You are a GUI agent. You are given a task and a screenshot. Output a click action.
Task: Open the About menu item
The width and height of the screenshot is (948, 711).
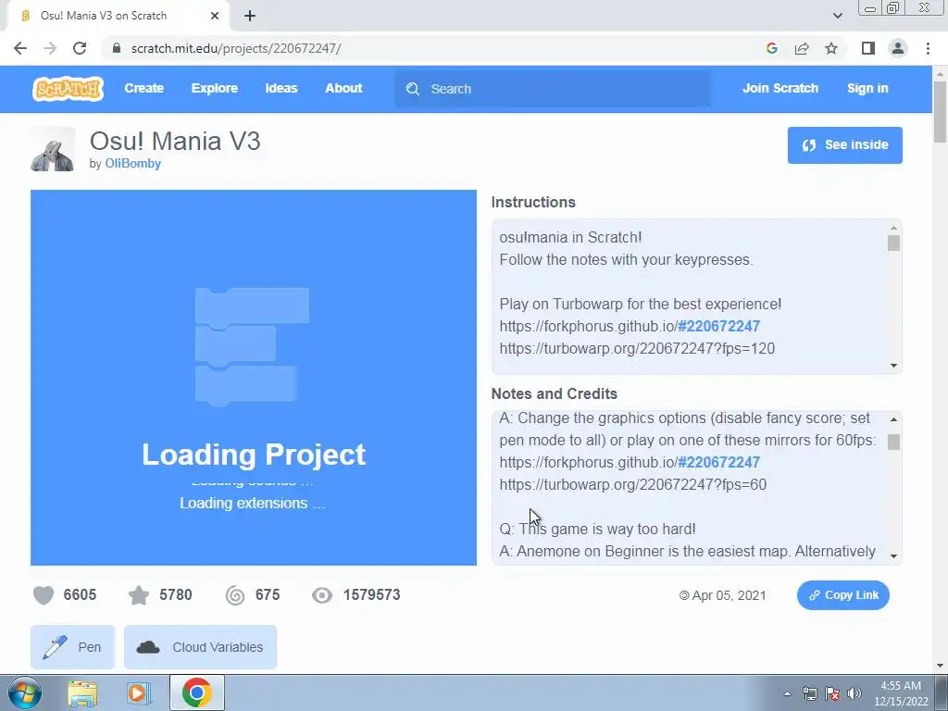[x=343, y=88]
